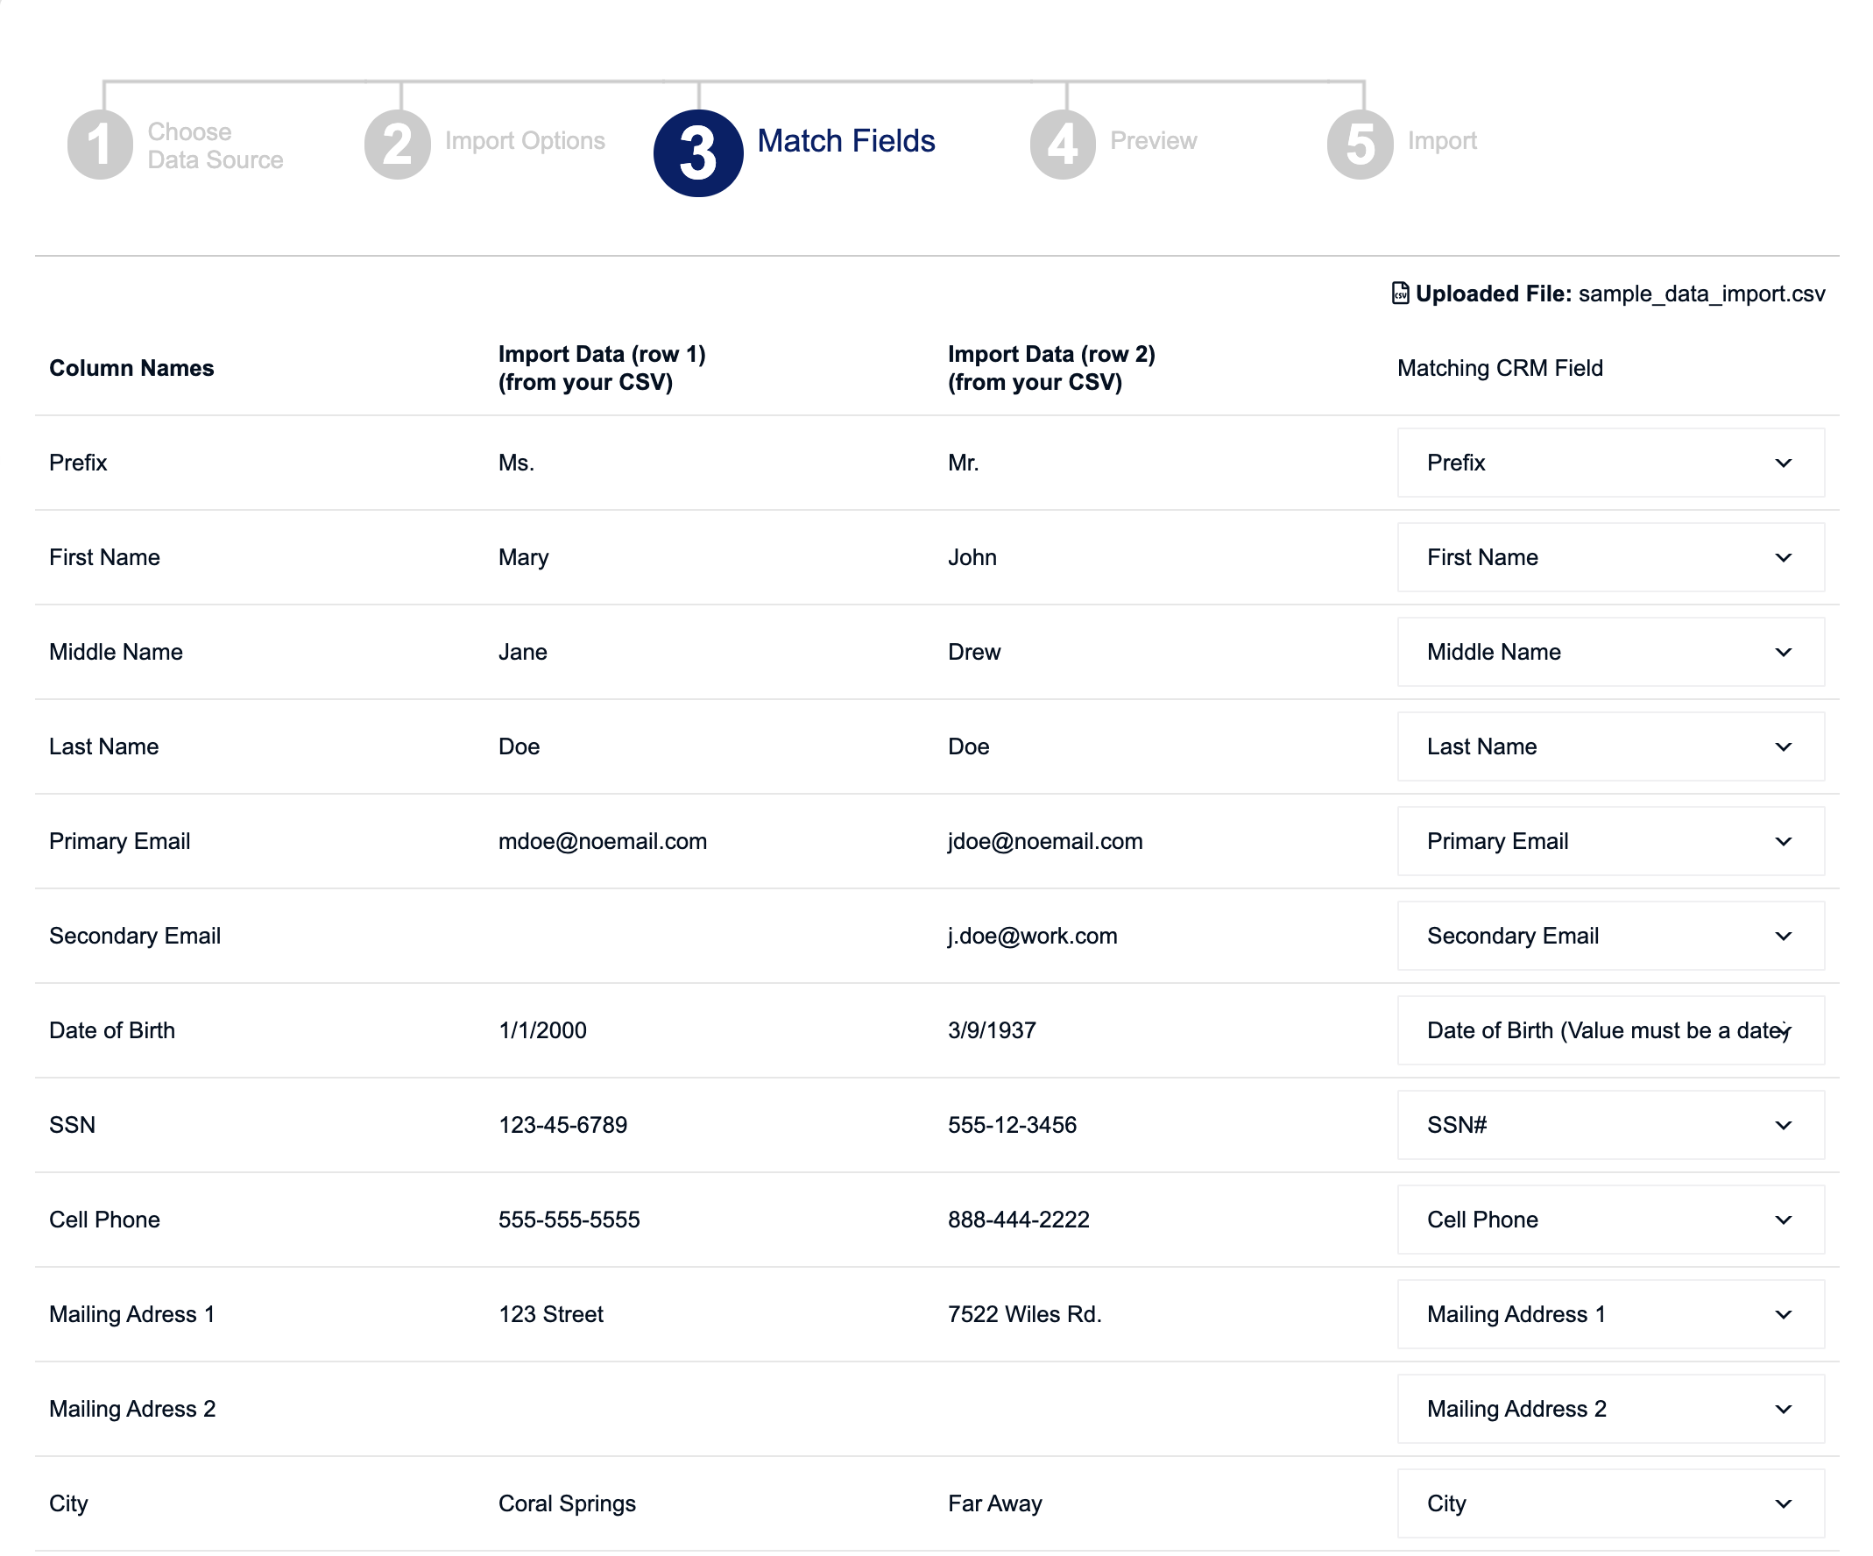The height and width of the screenshot is (1556, 1873).
Task: Click the step 3 Match Fields circle
Action: [x=698, y=153]
